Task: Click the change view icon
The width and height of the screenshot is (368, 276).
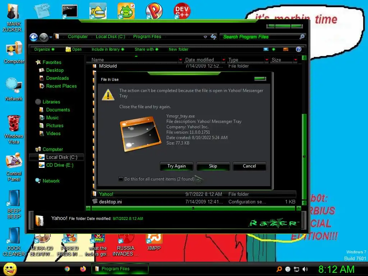Action: tap(266, 49)
